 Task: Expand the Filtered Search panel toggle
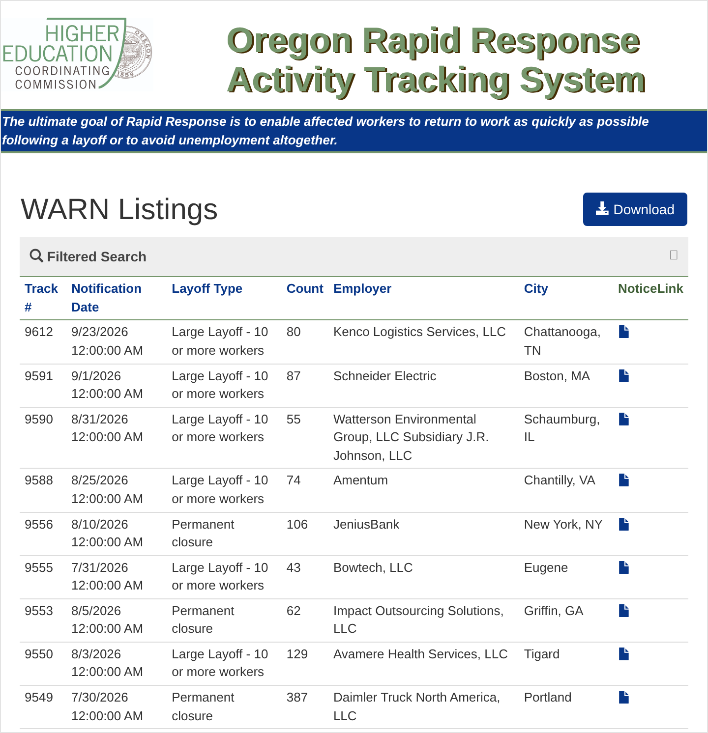[x=674, y=255]
